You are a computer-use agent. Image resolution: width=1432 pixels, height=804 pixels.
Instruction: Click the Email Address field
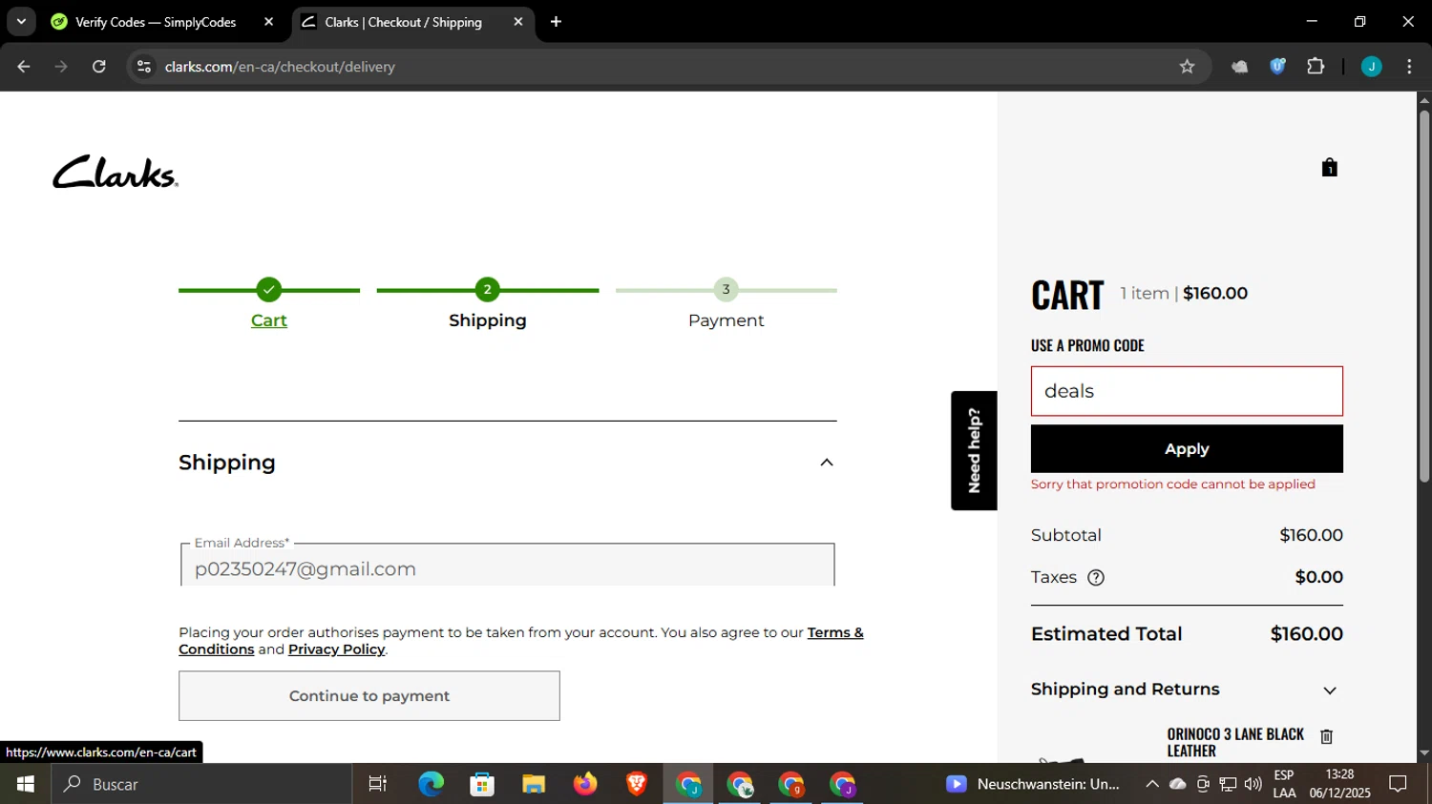pyautogui.click(x=507, y=566)
